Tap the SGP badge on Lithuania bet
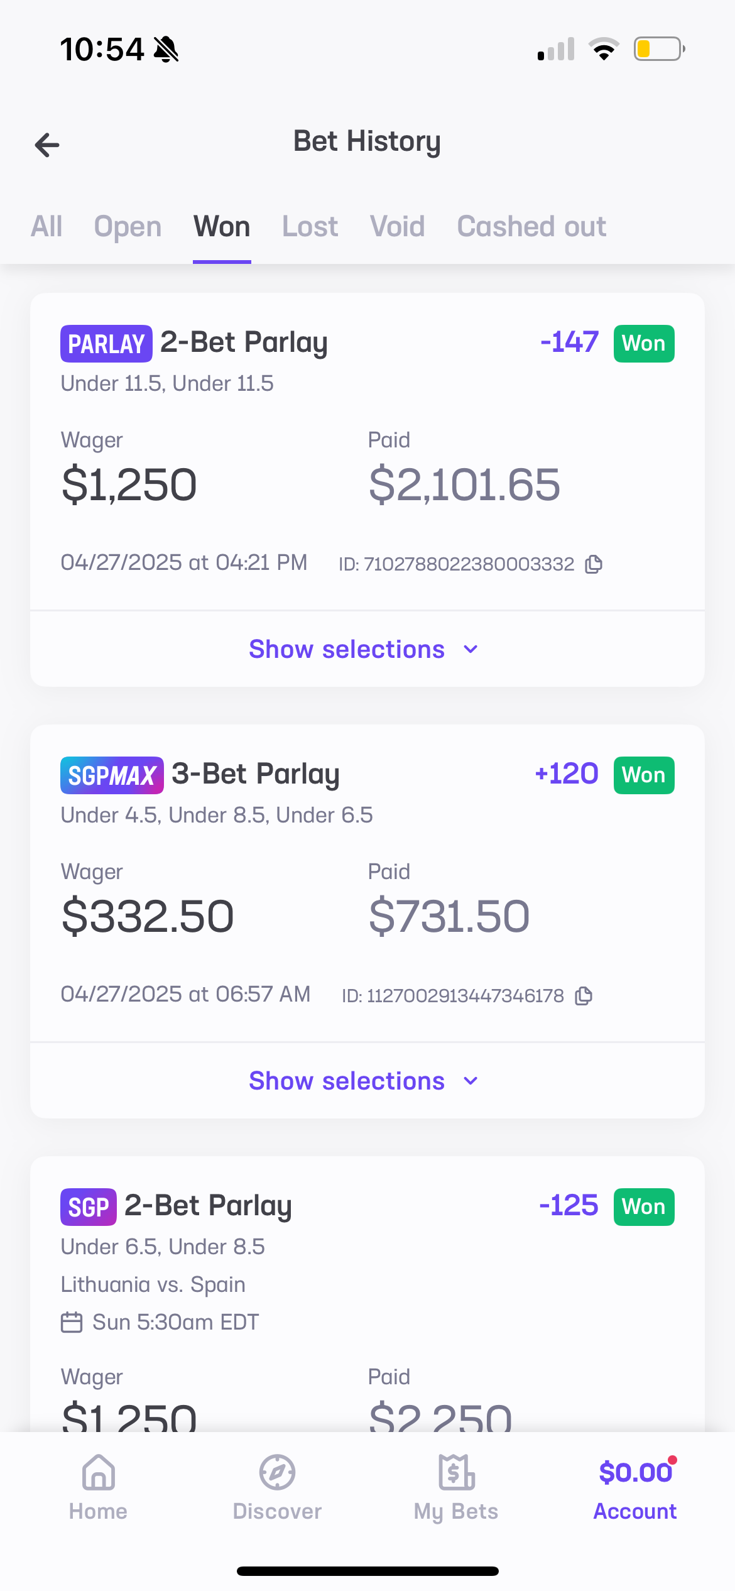This screenshot has height=1591, width=735. (x=89, y=1207)
